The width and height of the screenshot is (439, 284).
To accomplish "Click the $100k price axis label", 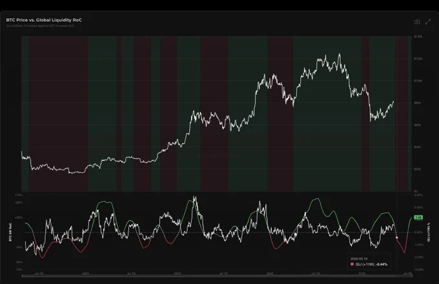I will click(418, 80).
